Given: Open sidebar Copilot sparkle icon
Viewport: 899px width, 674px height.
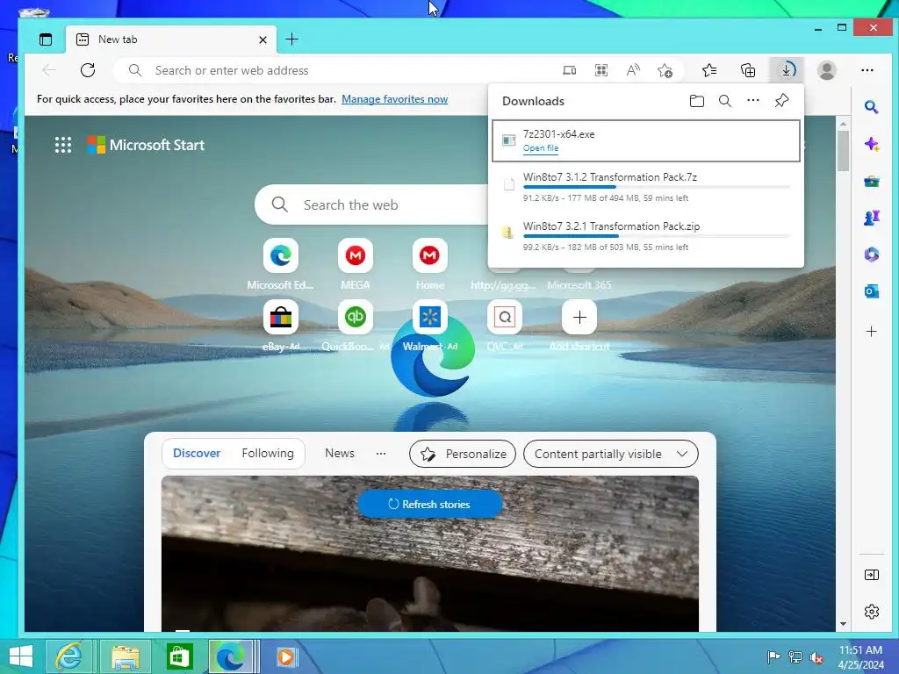Looking at the screenshot, I should (x=872, y=144).
